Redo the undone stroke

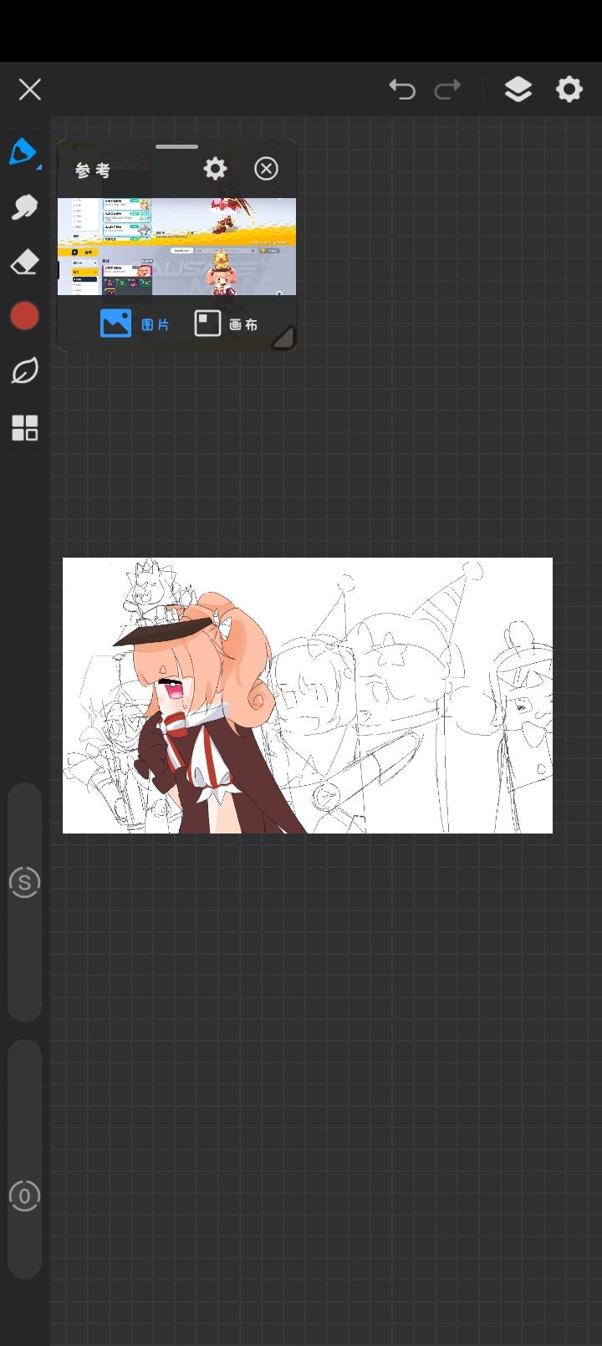point(447,89)
